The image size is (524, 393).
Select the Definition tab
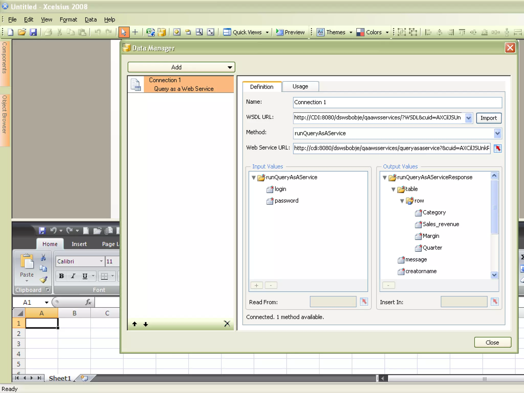coord(262,87)
